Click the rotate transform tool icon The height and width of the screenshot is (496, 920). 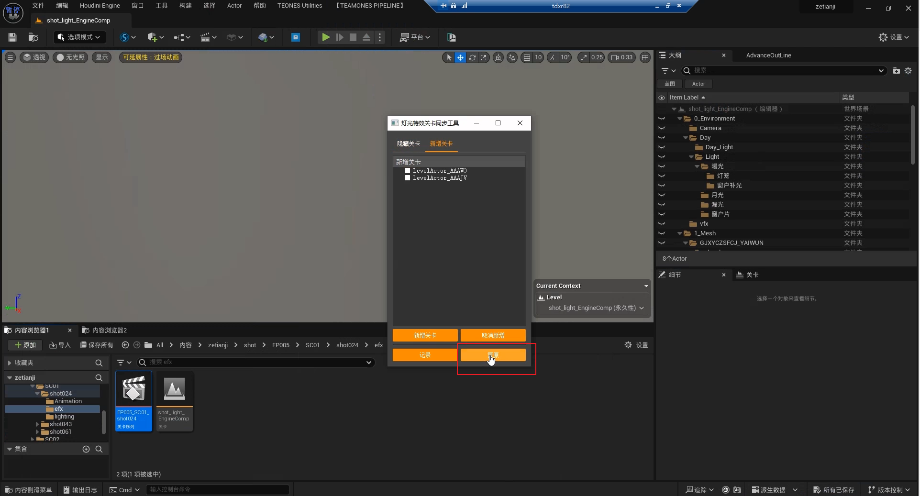point(472,57)
